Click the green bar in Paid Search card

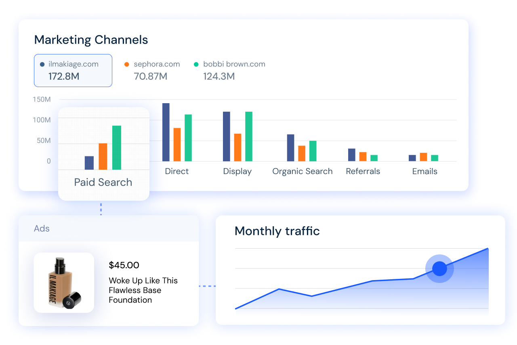click(x=117, y=148)
